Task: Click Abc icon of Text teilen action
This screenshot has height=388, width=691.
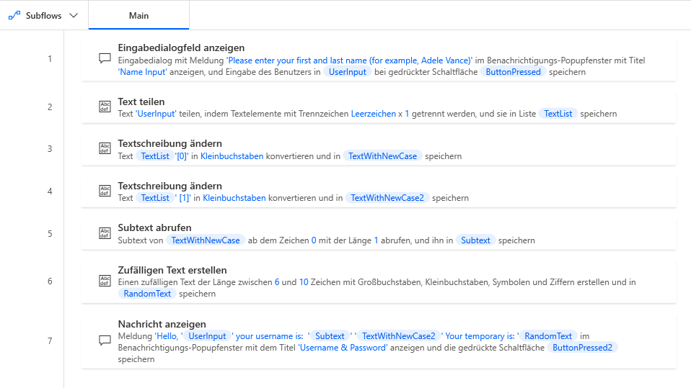Action: (x=105, y=107)
